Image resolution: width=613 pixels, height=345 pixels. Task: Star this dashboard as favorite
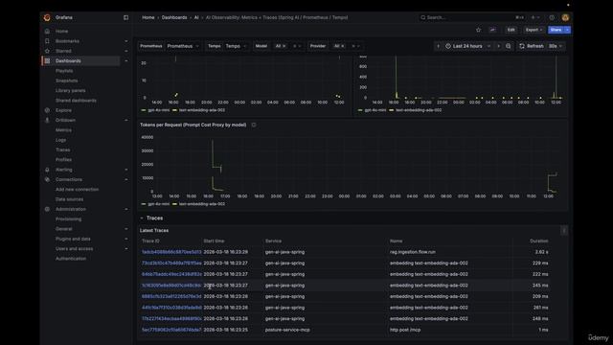[479, 30]
